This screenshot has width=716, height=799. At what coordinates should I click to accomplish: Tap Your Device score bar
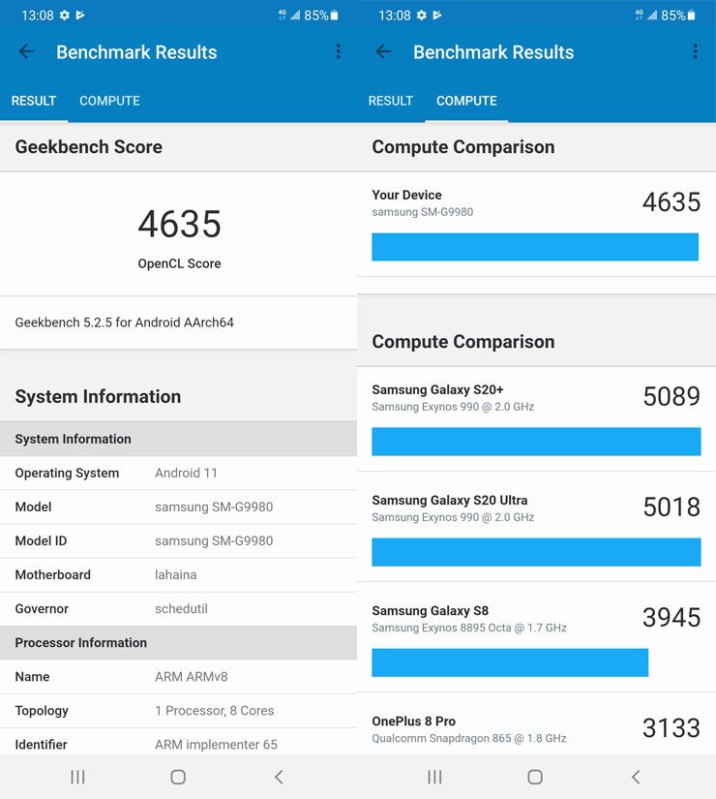(535, 247)
